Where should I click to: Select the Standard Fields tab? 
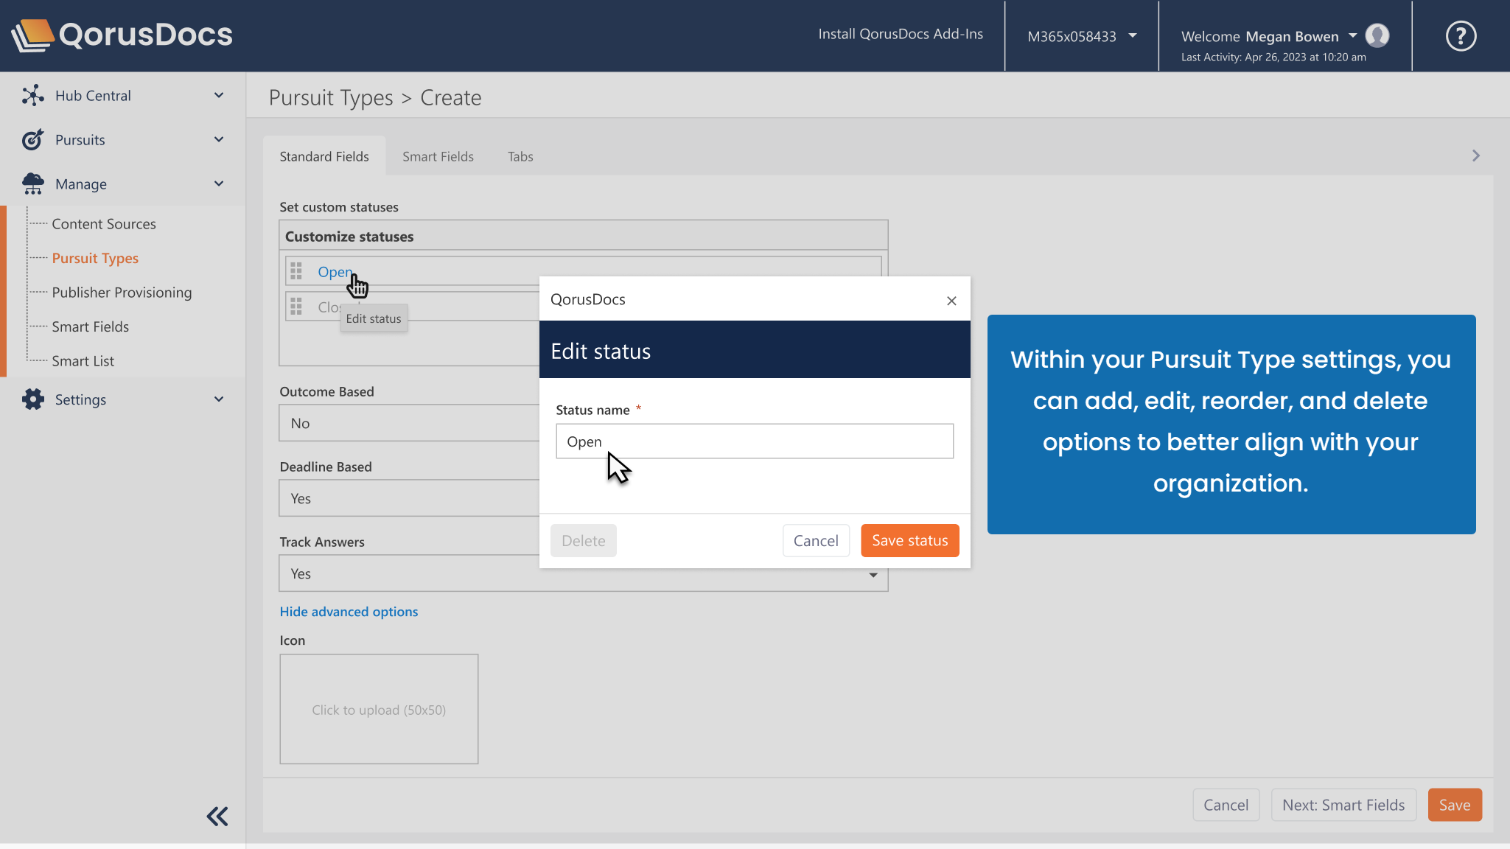tap(324, 156)
